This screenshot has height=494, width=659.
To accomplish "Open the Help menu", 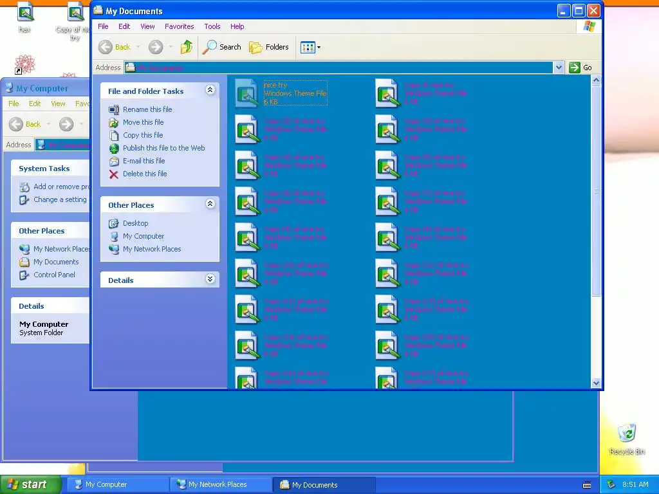I will pyautogui.click(x=237, y=26).
